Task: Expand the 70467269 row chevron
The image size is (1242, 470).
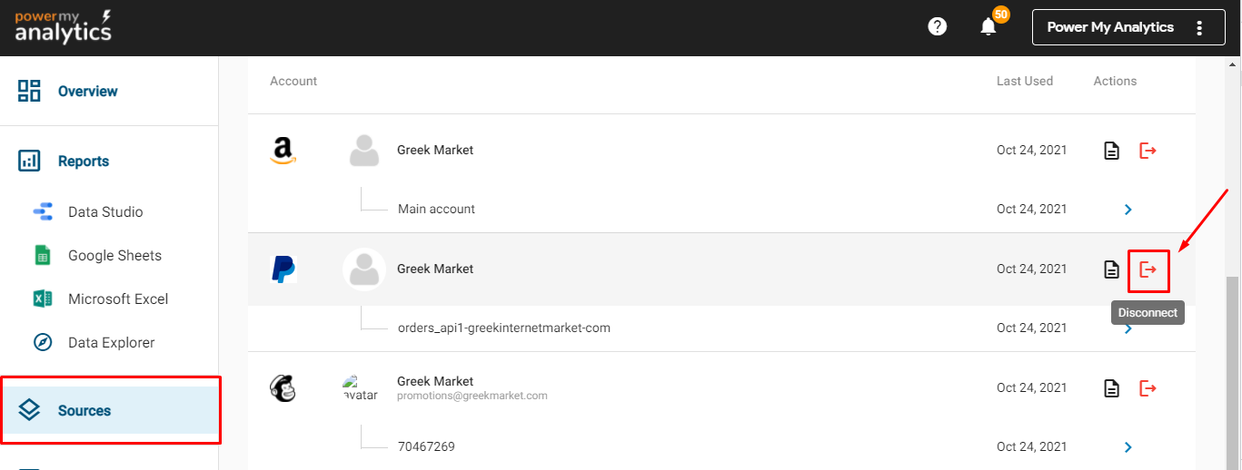Action: [1128, 447]
